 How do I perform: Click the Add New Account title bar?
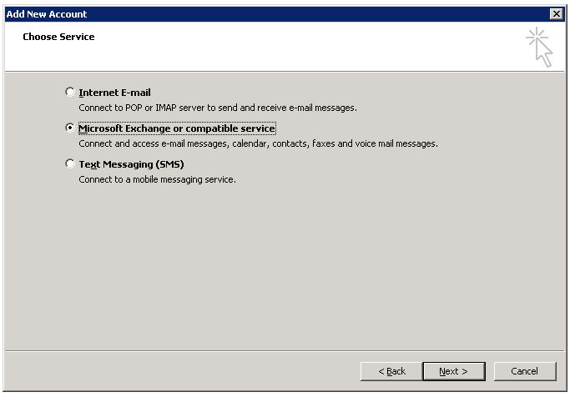point(250,14)
